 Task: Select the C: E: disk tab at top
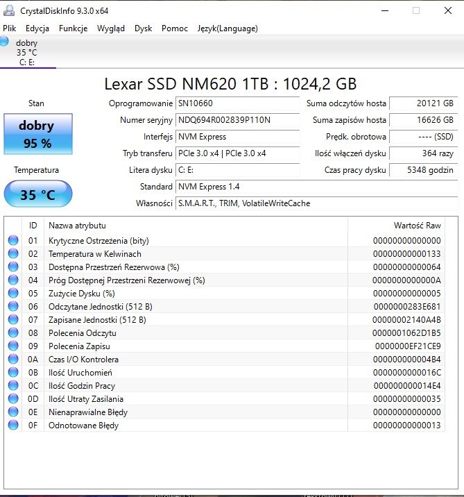pyautogui.click(x=28, y=52)
